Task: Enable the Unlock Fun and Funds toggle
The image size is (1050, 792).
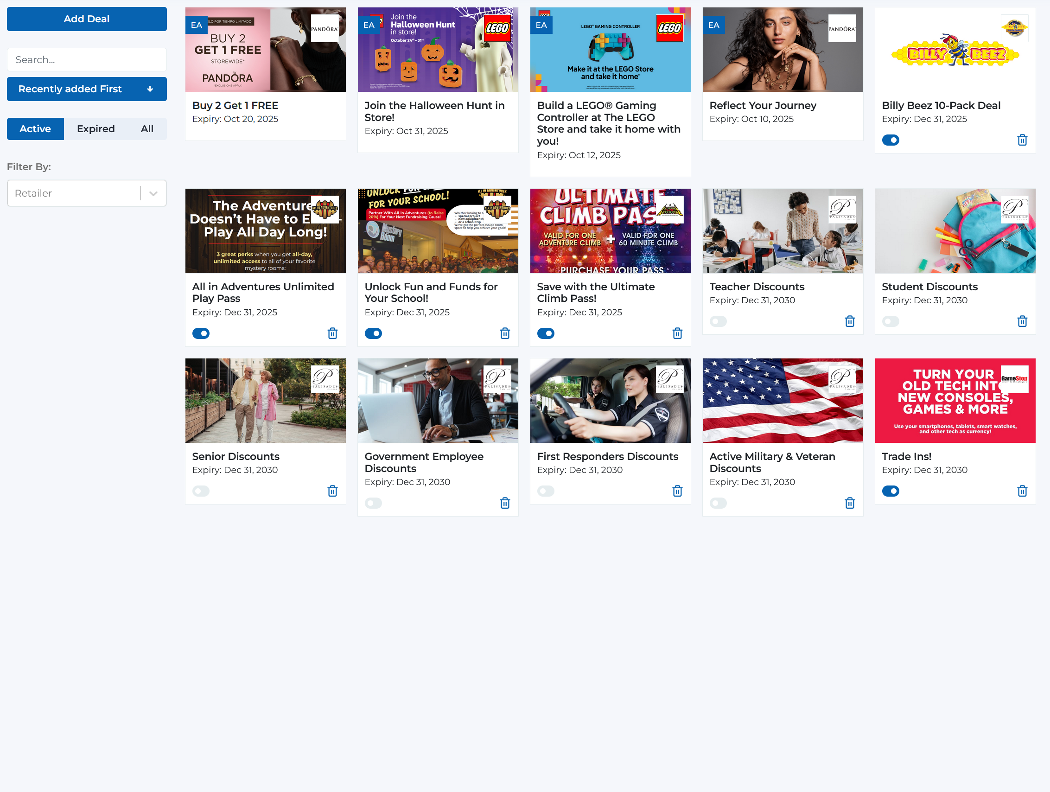Action: (x=373, y=333)
